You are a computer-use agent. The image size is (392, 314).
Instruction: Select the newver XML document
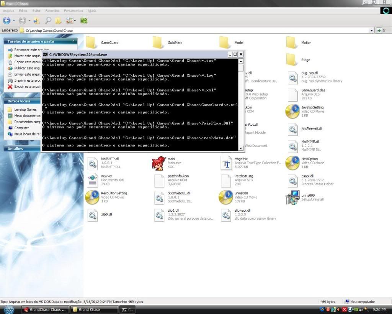coord(93,180)
